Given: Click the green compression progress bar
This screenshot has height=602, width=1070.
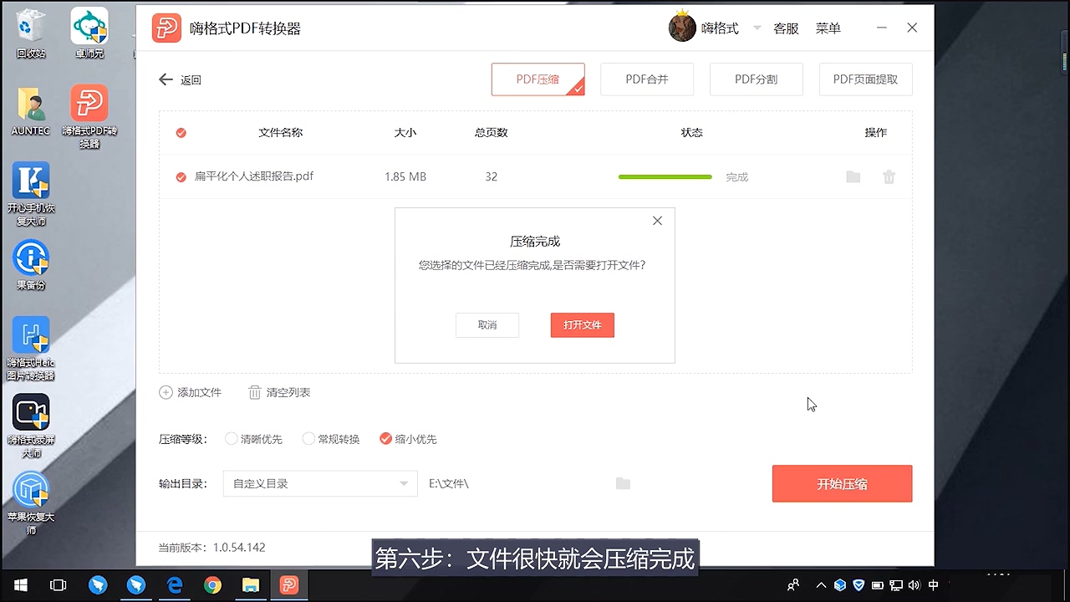Looking at the screenshot, I should [x=665, y=176].
